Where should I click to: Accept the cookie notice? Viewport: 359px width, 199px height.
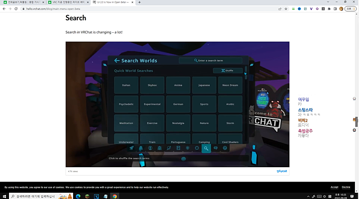coord(334,187)
